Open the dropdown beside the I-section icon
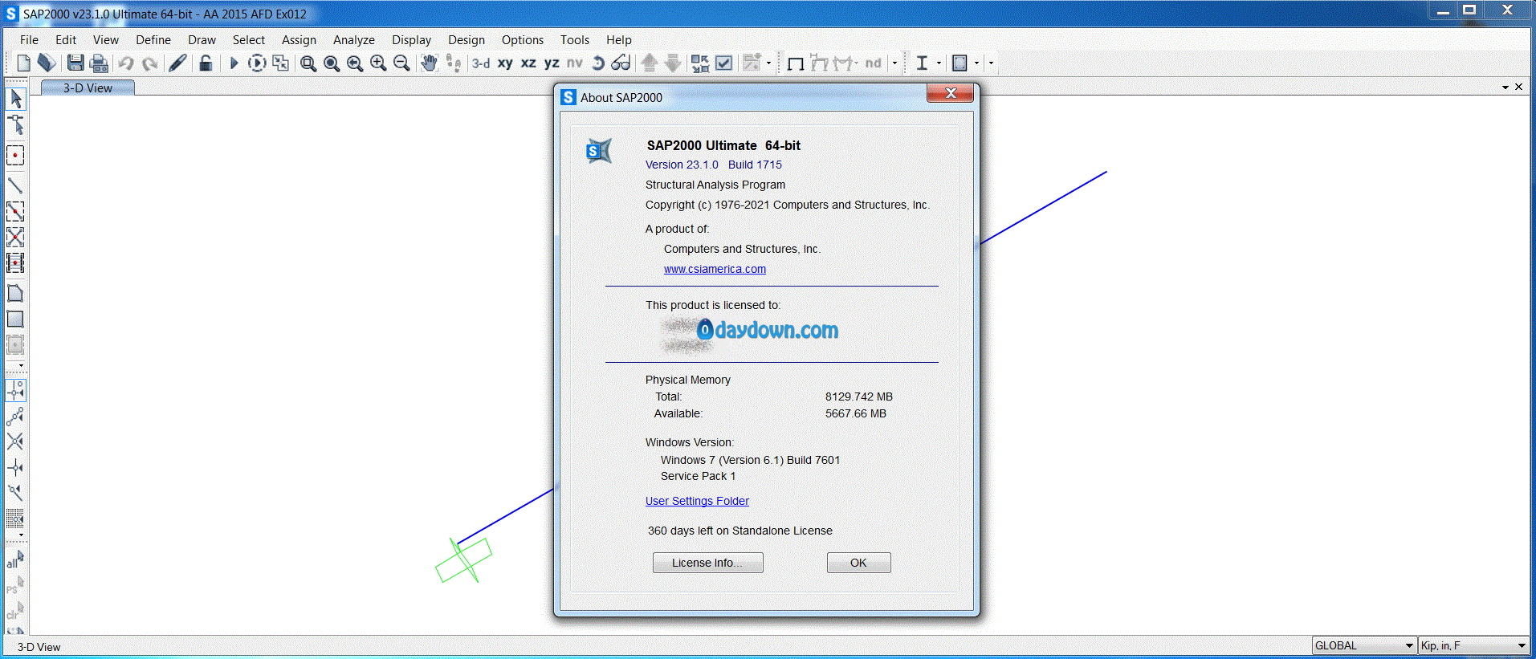 click(939, 63)
